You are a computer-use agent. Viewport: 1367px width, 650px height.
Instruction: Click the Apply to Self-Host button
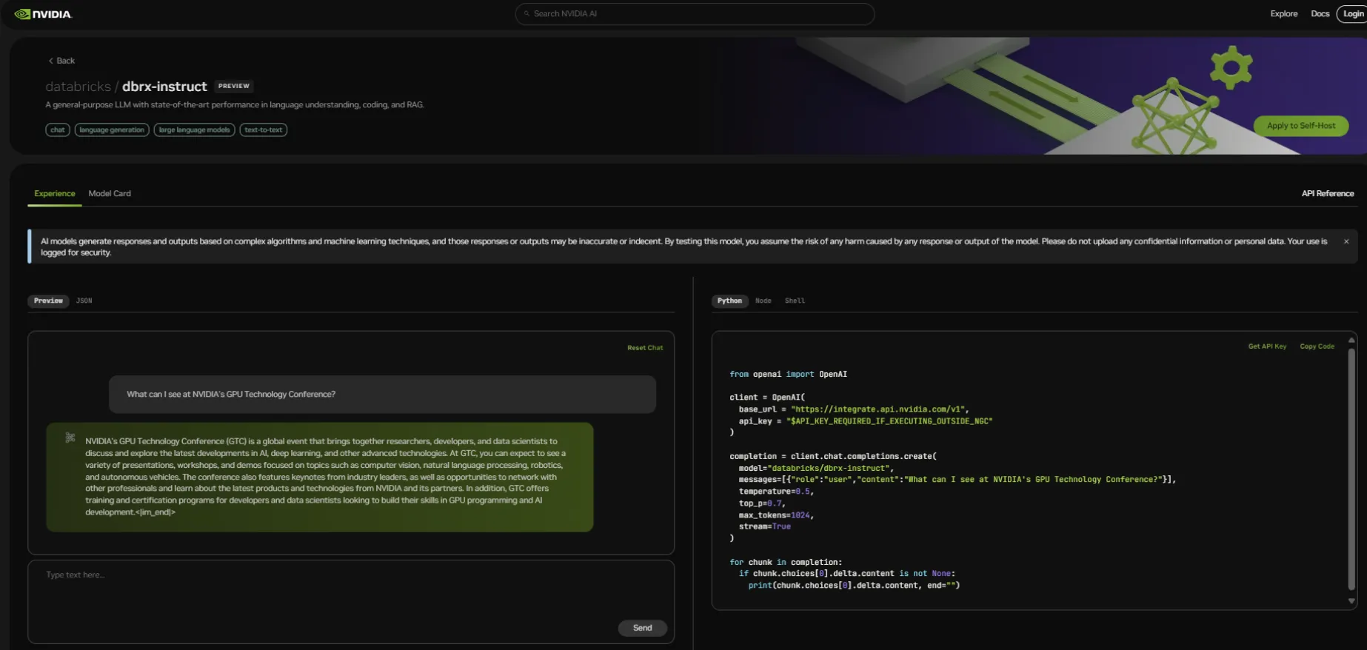point(1300,126)
